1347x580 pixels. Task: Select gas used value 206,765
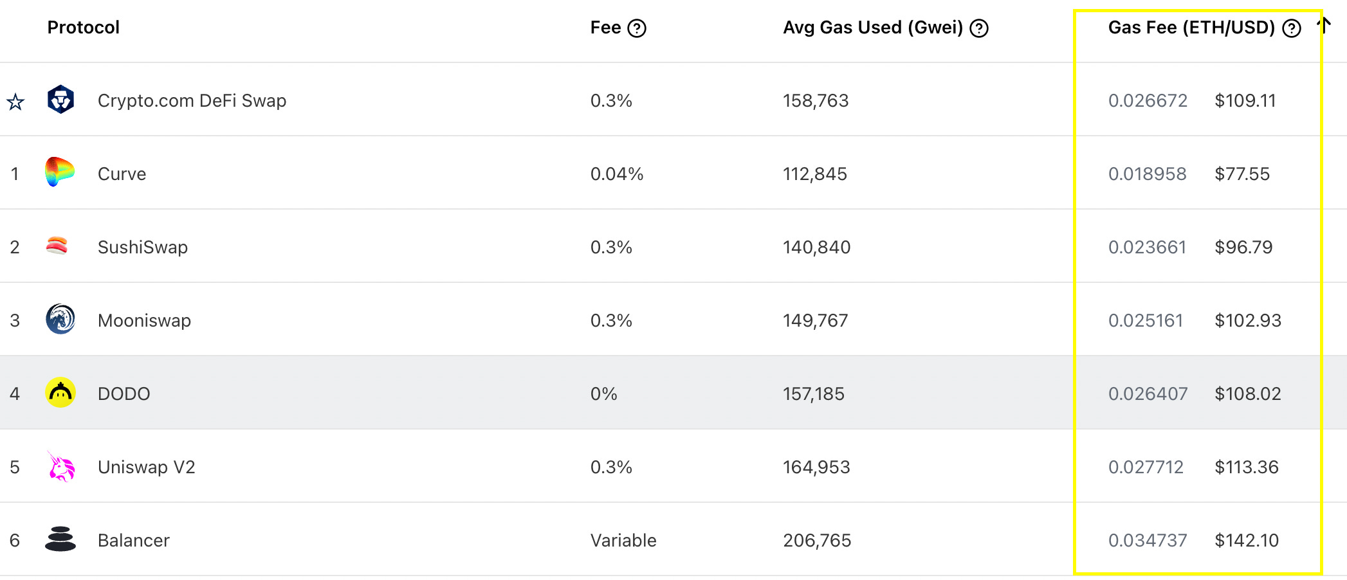817,540
